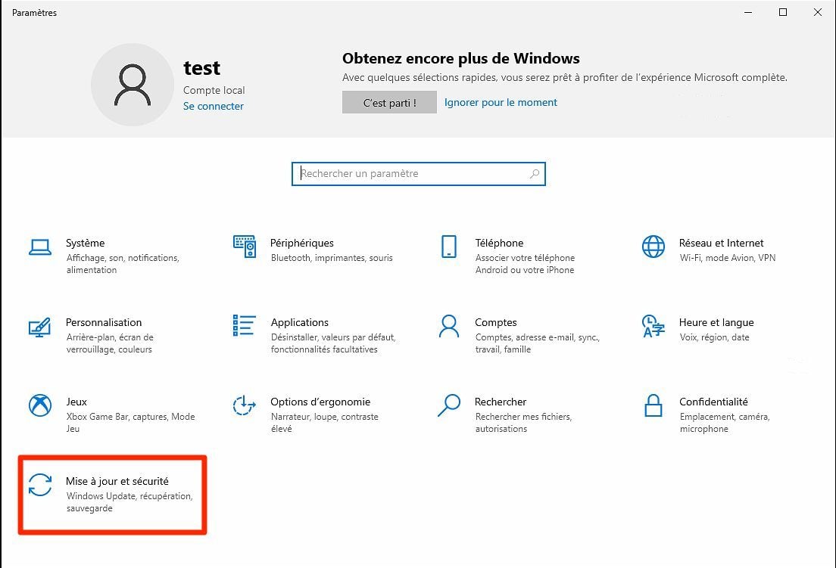
Task: Click the C'est parti ! button
Action: coord(389,102)
